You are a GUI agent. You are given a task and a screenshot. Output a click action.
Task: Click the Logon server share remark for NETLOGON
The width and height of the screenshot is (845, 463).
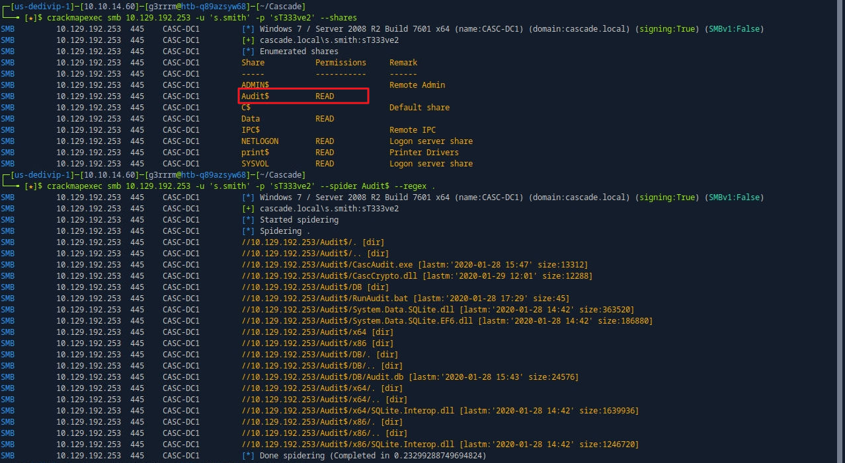(431, 141)
